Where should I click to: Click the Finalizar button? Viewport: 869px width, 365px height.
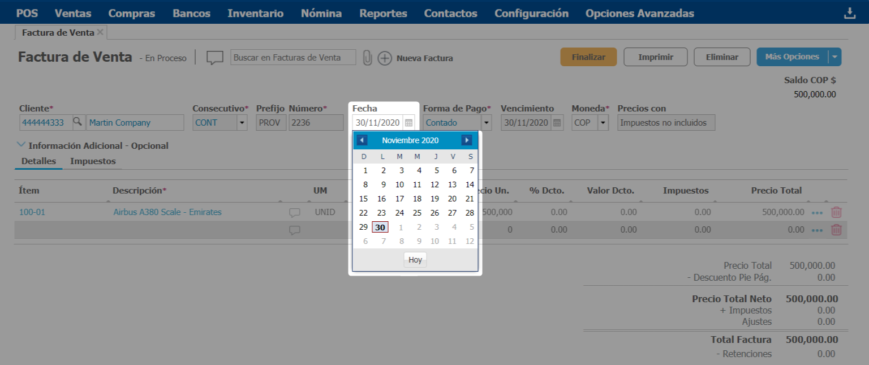[588, 57]
